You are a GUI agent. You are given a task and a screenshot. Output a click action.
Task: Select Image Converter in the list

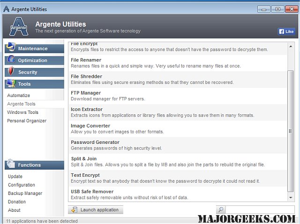pyautogui.click(x=178, y=129)
